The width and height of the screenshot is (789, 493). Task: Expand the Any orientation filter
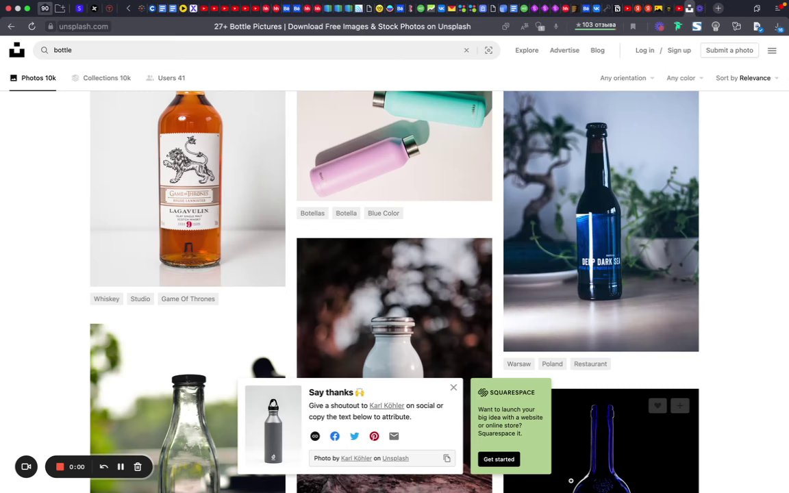627,78
